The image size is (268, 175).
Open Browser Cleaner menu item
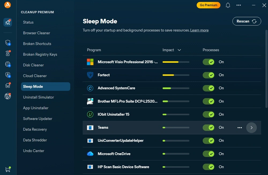pyautogui.click(x=36, y=33)
